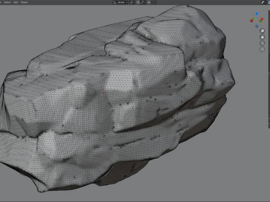
Task: Click the zoom magnifier viewport button
Action: coord(262,31)
